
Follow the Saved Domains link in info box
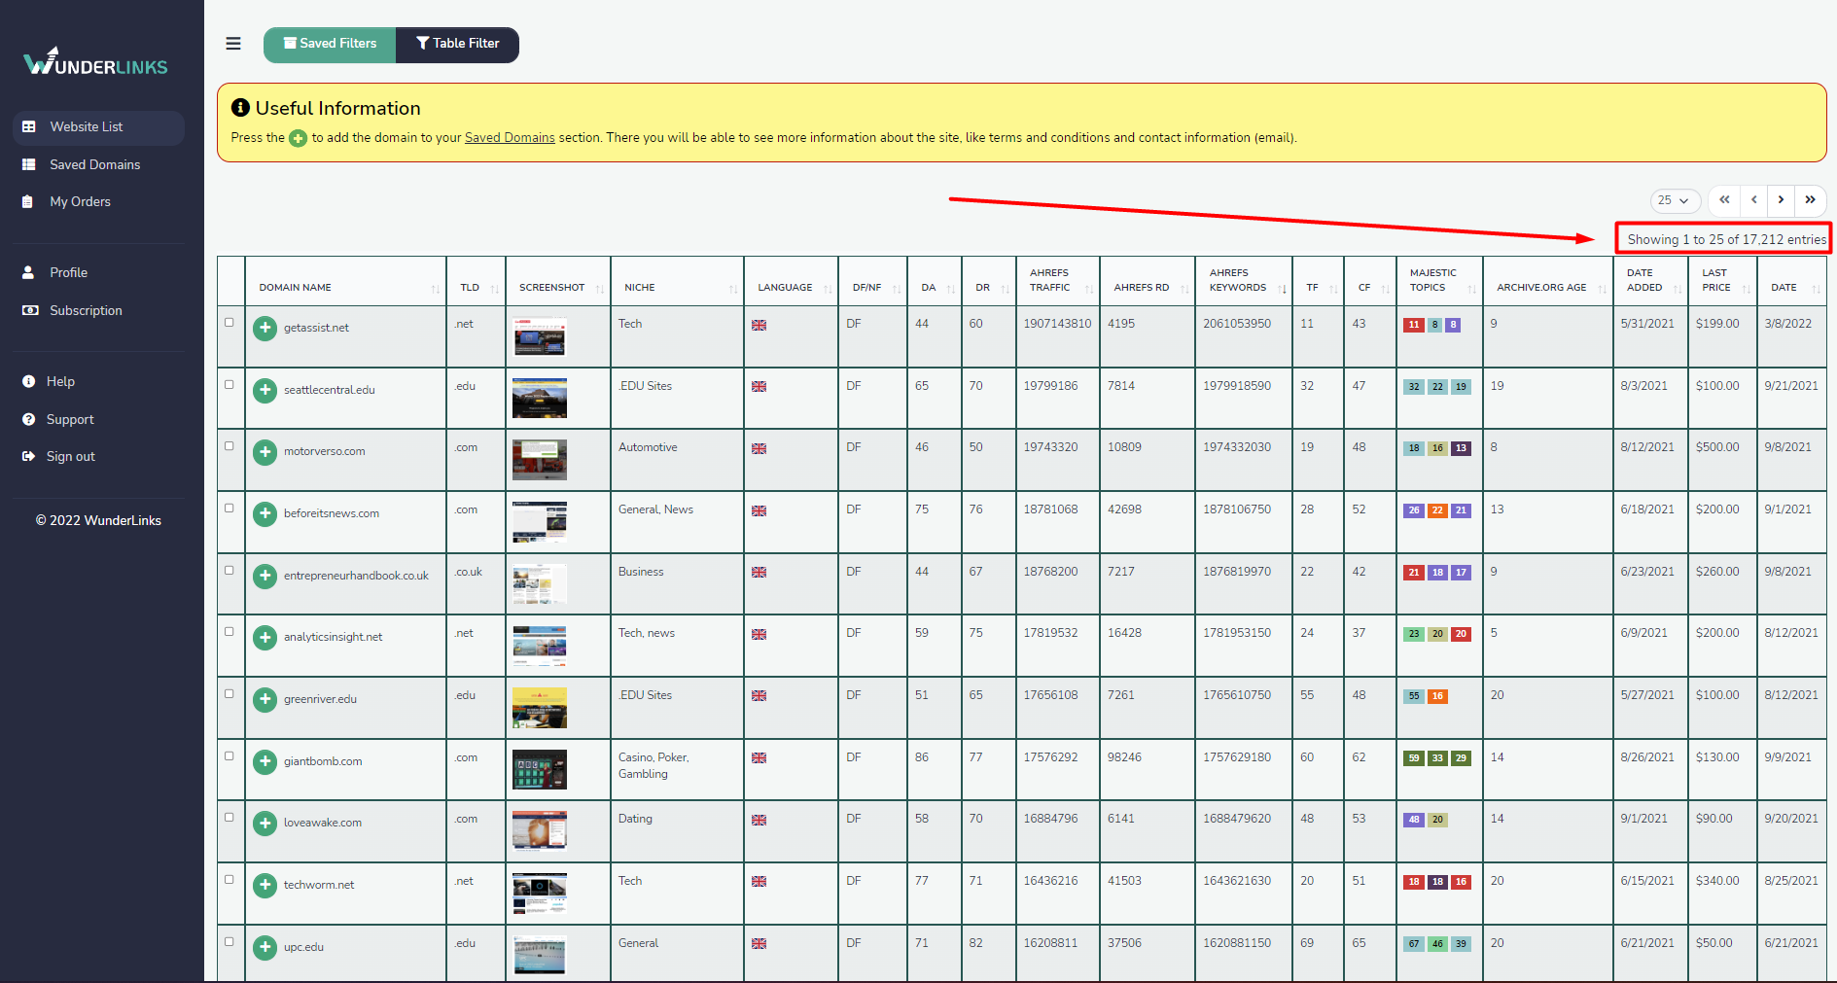point(510,138)
